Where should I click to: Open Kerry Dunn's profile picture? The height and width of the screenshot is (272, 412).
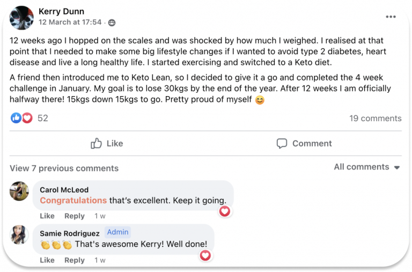[x=21, y=14]
